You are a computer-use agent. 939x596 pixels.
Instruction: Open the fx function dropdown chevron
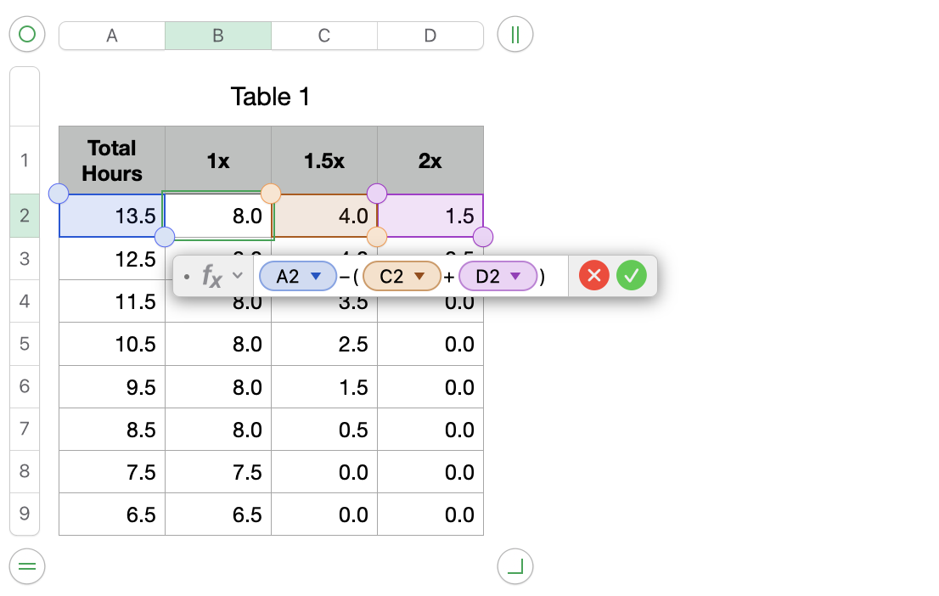[238, 275]
